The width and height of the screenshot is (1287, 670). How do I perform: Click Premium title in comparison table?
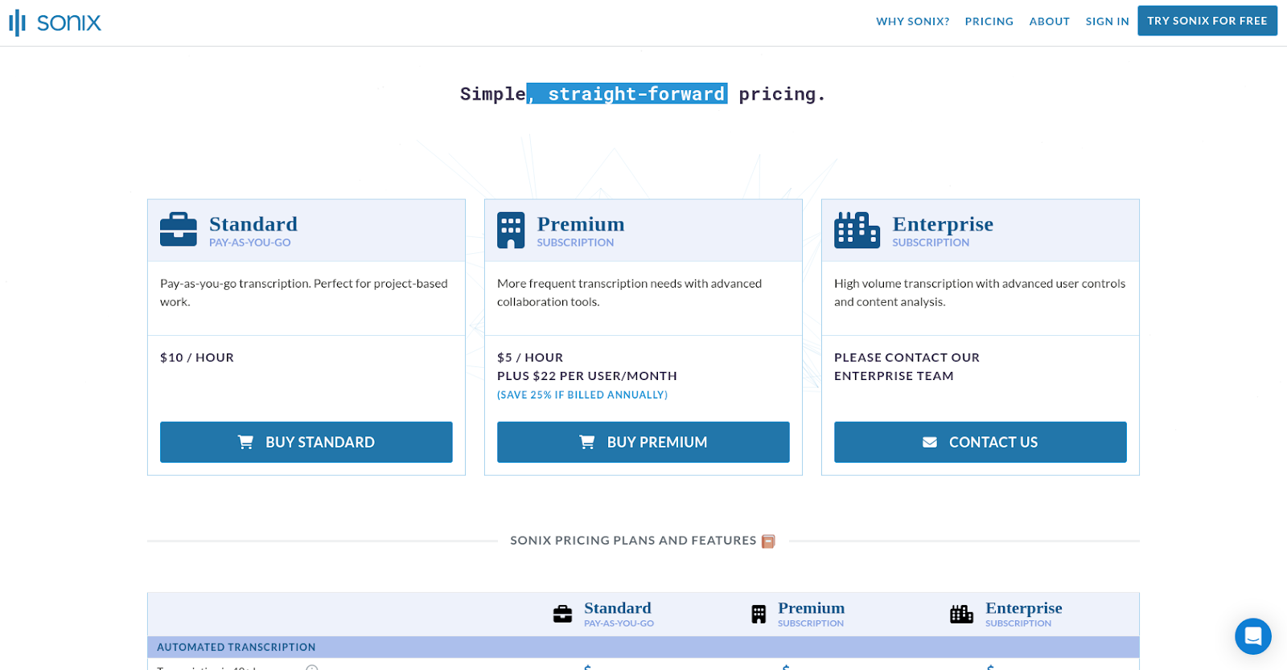pyautogui.click(x=811, y=608)
